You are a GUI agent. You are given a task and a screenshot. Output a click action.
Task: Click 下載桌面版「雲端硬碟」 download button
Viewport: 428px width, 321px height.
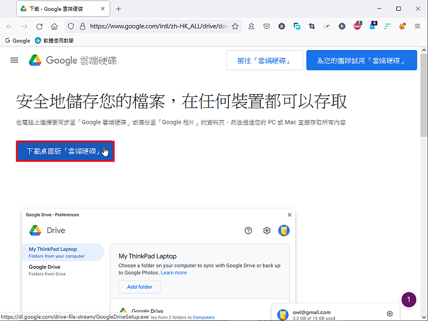click(65, 151)
